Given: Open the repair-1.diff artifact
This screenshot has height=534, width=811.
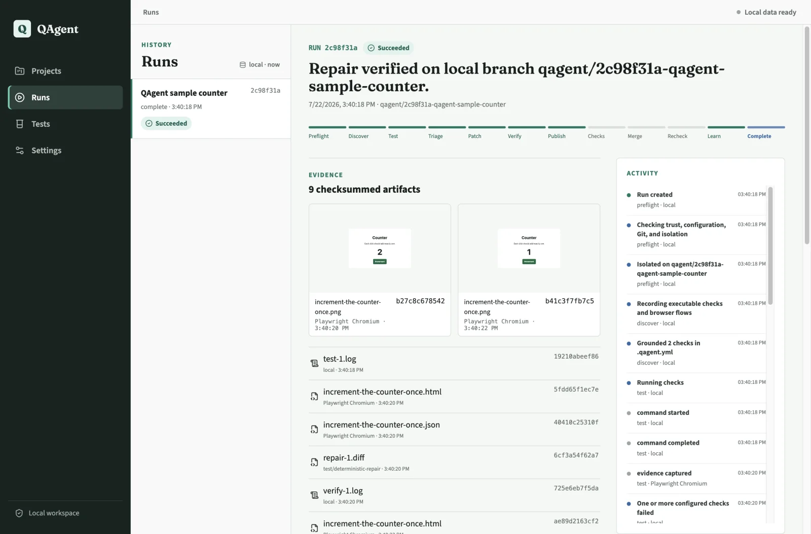Looking at the screenshot, I should pos(454,462).
